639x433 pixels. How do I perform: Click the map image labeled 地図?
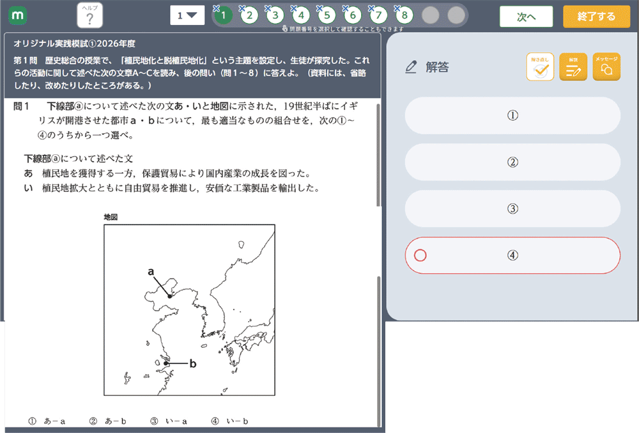(190, 310)
